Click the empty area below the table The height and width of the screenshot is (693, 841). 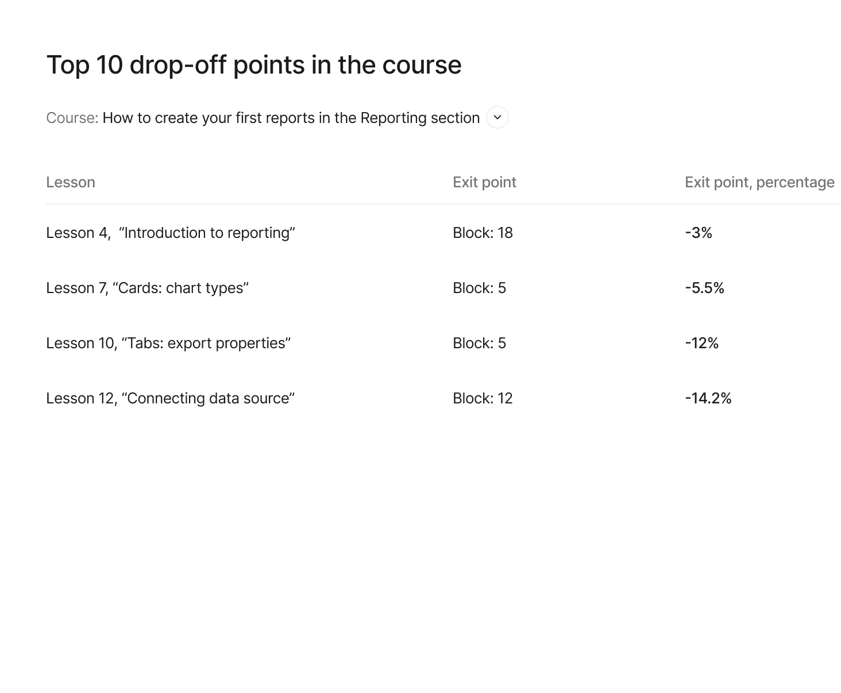click(x=420, y=546)
